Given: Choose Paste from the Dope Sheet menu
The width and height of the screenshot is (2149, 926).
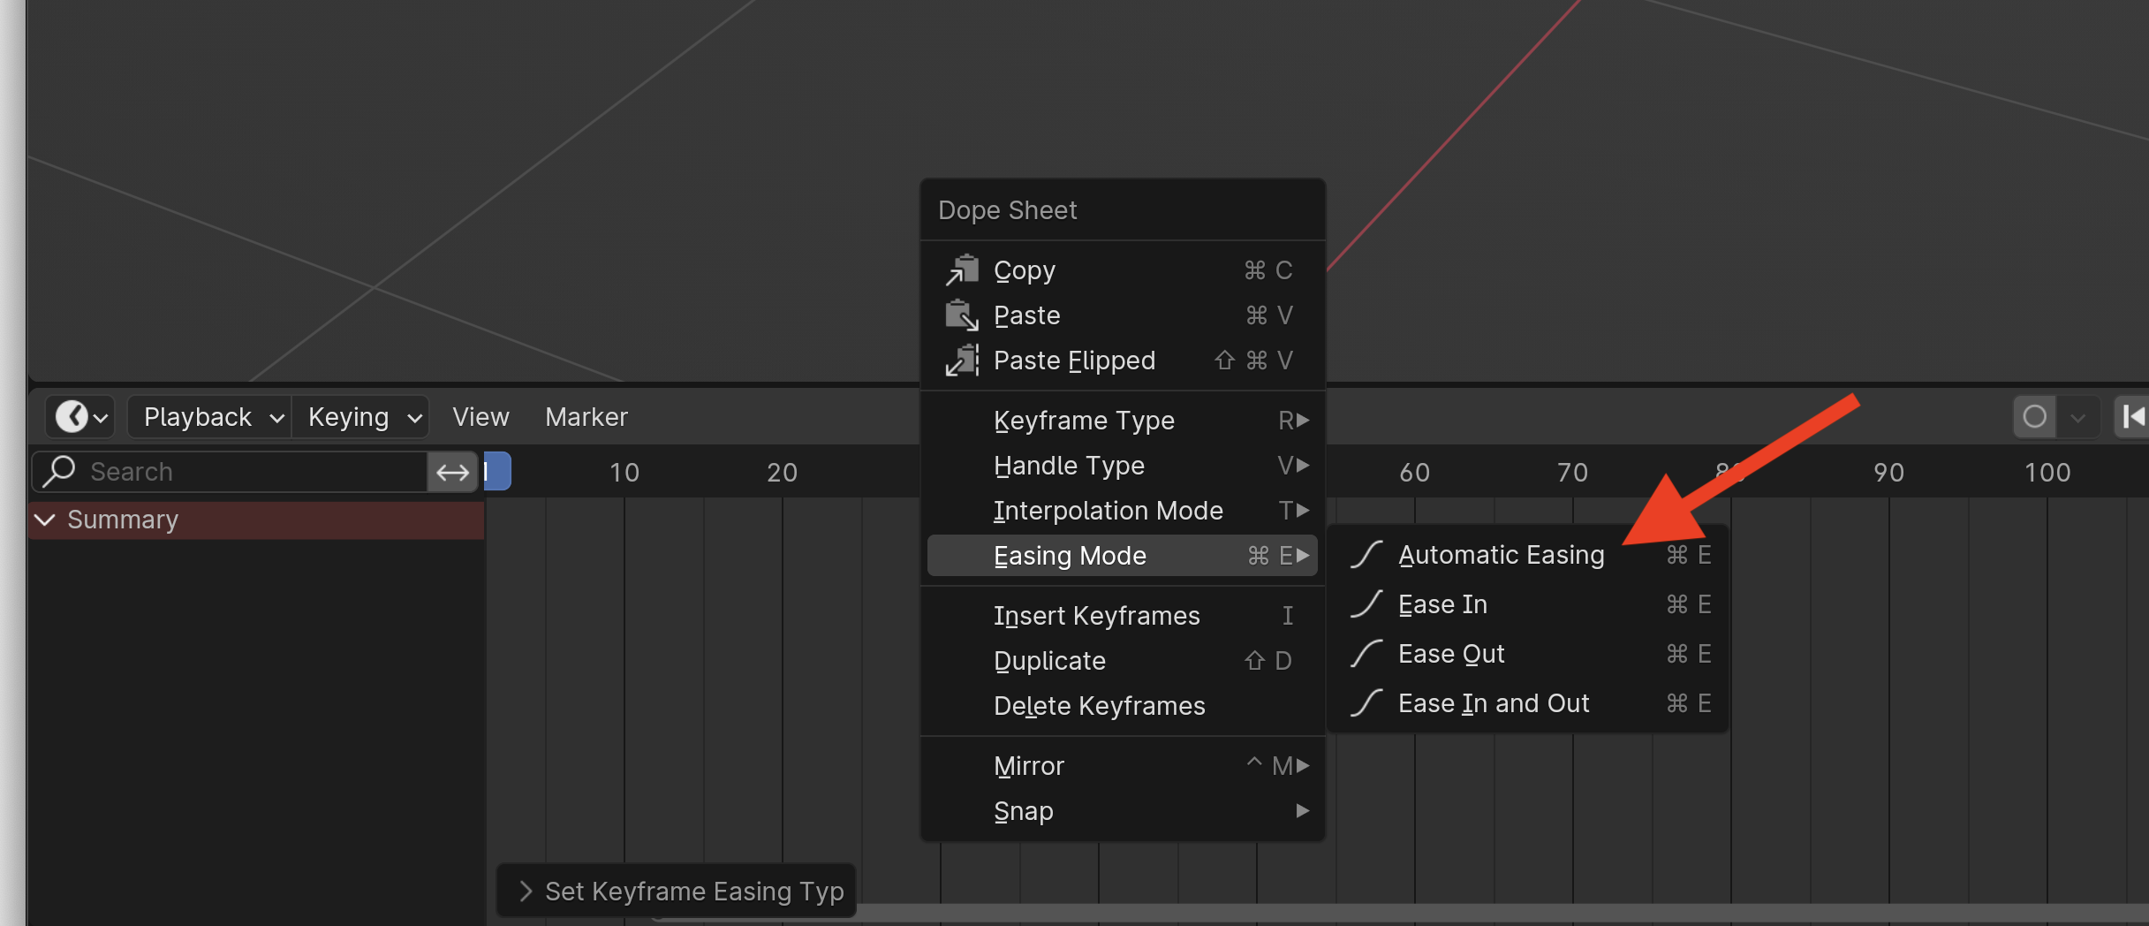Looking at the screenshot, I should 1122,315.
